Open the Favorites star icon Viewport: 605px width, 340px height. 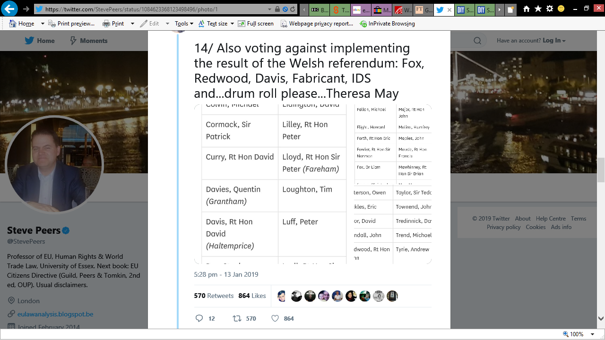tap(538, 9)
